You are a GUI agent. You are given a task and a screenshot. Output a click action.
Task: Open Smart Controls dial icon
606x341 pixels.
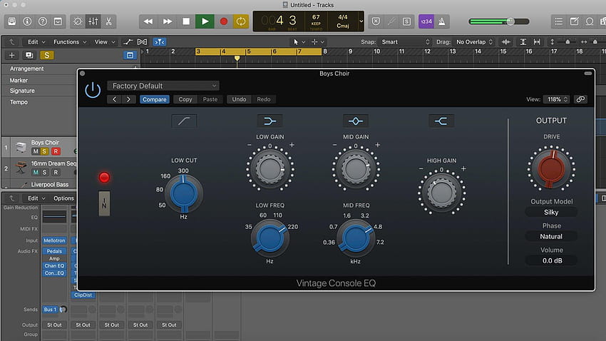78,21
